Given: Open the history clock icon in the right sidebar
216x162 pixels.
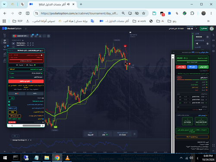Looking at the screenshot, I should point(213,46).
